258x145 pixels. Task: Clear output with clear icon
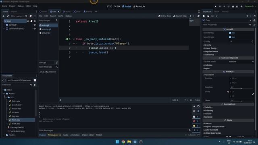(194, 106)
